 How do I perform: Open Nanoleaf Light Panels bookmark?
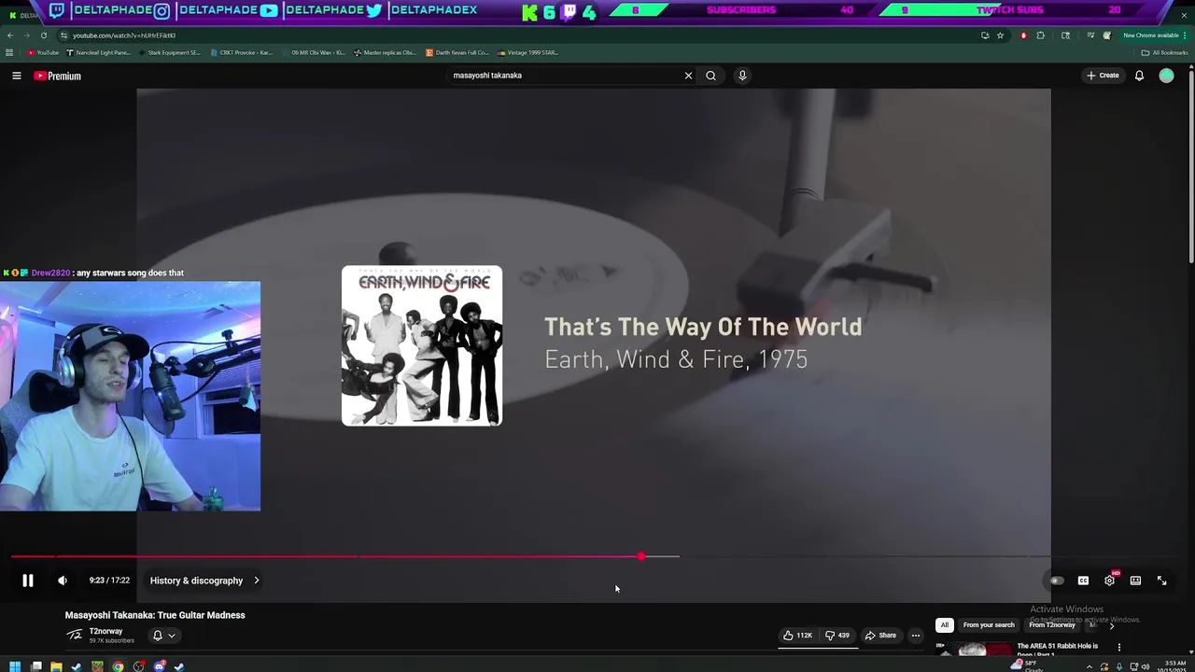pyautogui.click(x=98, y=52)
